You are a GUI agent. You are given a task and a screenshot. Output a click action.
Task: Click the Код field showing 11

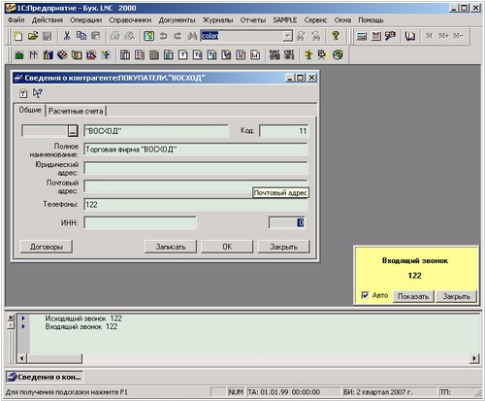[x=284, y=131]
